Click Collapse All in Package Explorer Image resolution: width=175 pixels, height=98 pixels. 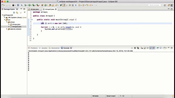(14, 13)
